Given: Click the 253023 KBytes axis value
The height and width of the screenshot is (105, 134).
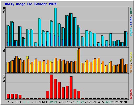Looking at the screenshot, I should 4,78.
